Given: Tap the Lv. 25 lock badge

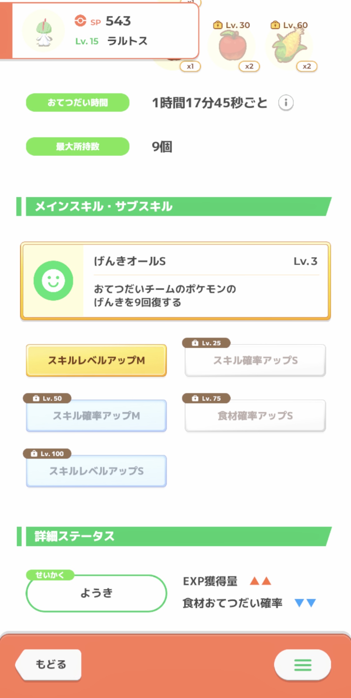Looking at the screenshot, I should click(x=207, y=343).
